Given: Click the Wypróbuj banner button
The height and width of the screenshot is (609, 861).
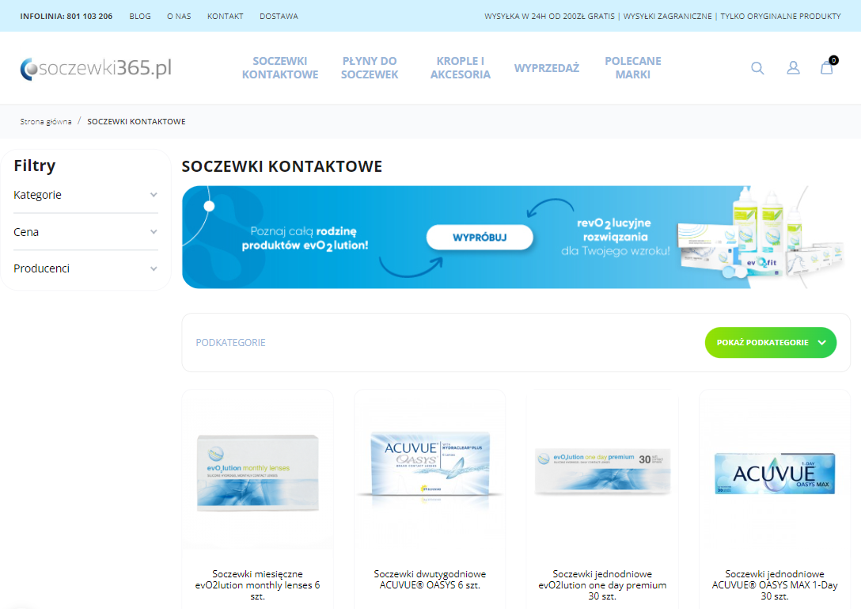Looking at the screenshot, I should point(480,238).
